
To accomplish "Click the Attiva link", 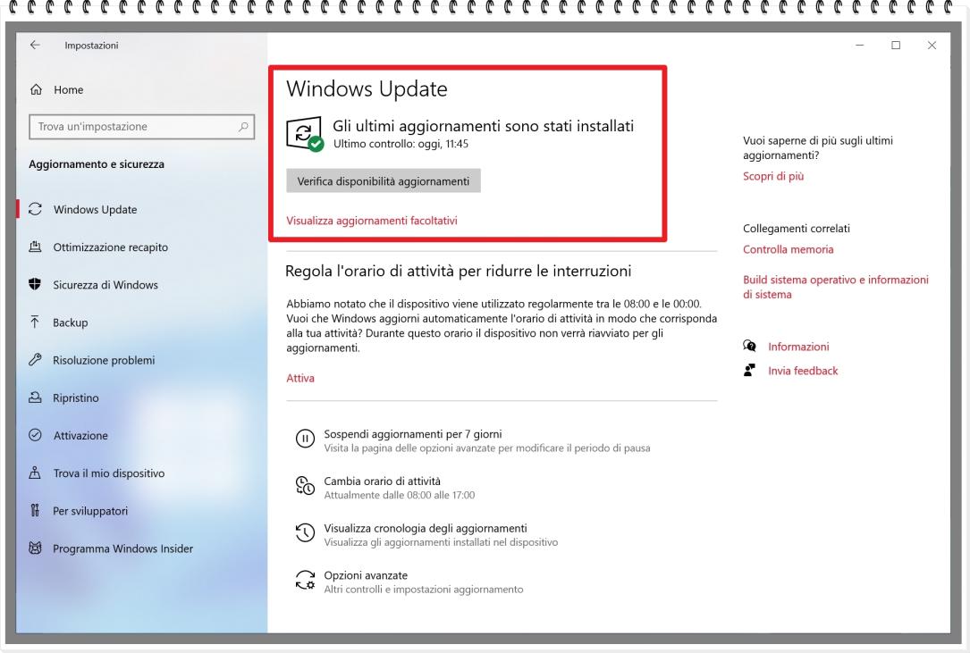I will click(x=300, y=378).
